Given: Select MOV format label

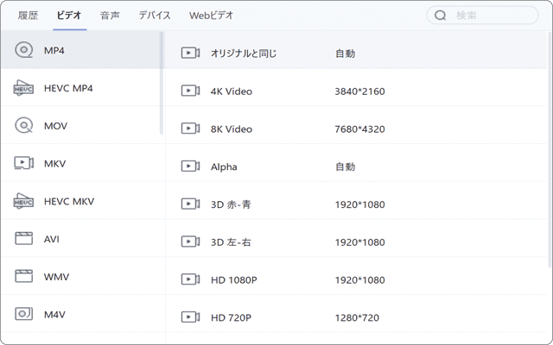Looking at the screenshot, I should tap(55, 126).
